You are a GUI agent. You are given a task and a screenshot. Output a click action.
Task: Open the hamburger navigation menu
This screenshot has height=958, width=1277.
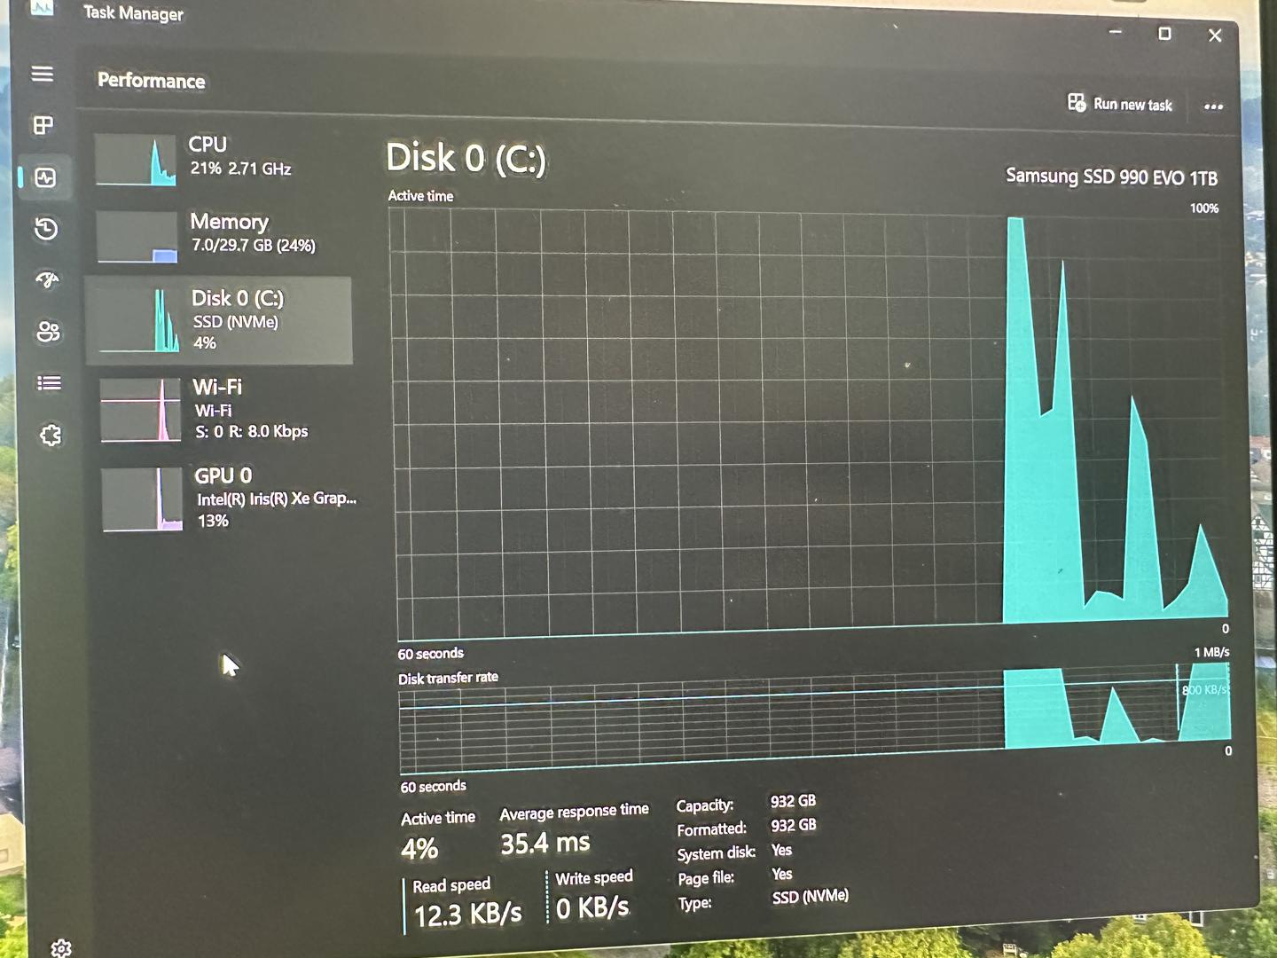(x=42, y=74)
